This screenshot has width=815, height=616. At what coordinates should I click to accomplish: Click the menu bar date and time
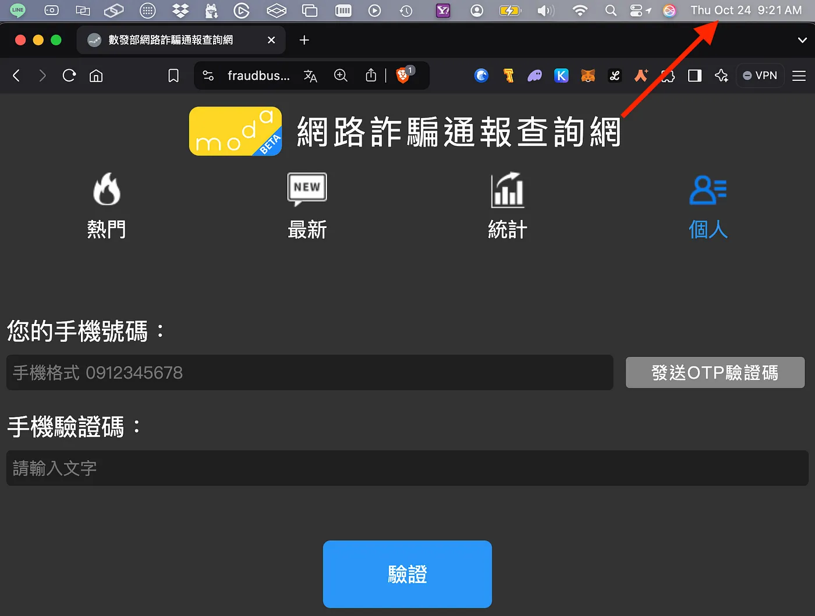tap(746, 10)
